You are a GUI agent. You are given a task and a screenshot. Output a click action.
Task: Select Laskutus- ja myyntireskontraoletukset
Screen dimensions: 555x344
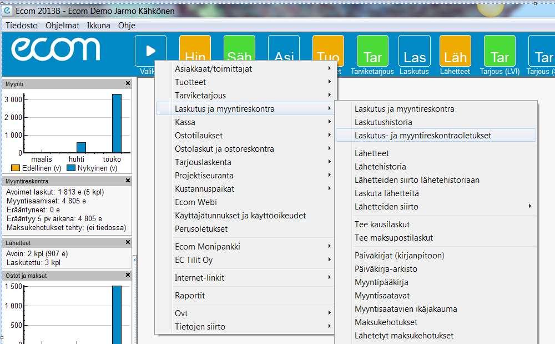436,136
